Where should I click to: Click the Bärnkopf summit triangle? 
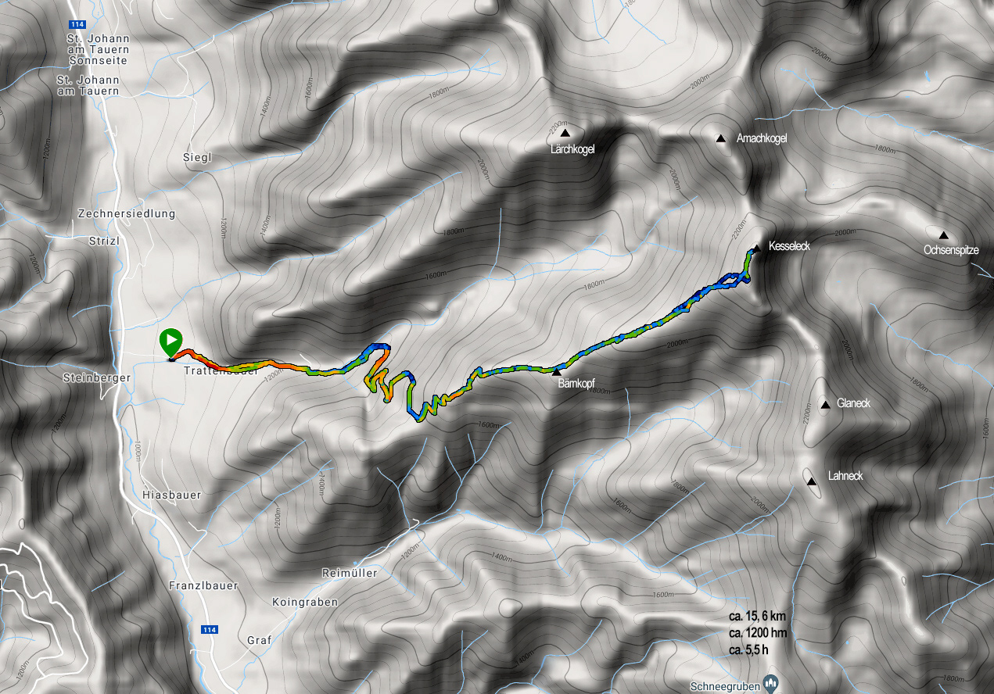(x=556, y=372)
